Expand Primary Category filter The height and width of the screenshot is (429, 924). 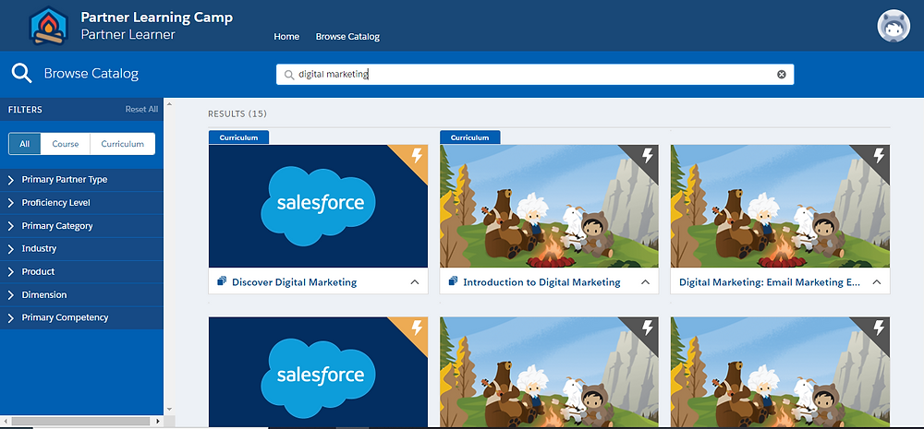[81, 225]
